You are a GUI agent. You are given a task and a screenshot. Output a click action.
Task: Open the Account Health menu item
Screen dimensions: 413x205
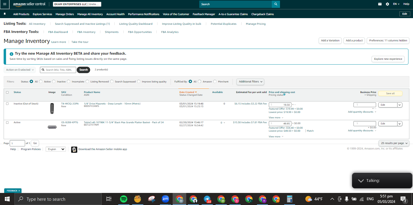[x=115, y=14]
